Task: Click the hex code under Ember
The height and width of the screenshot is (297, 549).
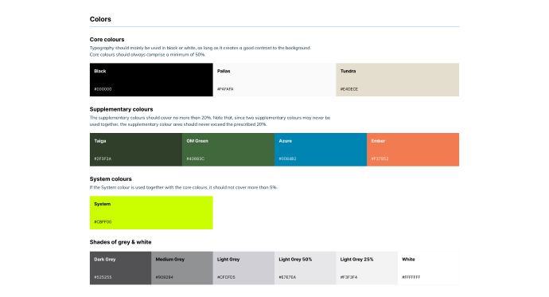Action: coord(380,159)
